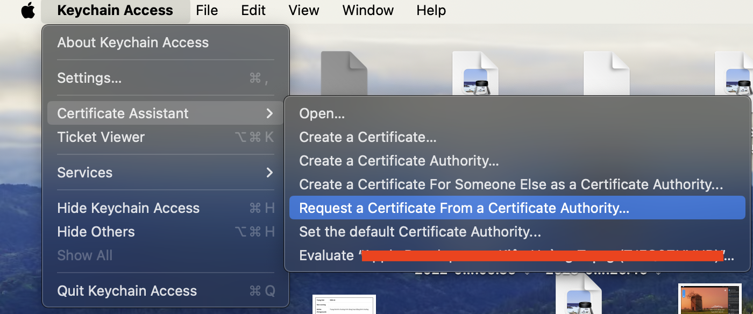Click the text document thumbnail on desktop
Screen dimensions: 753x314
pyautogui.click(x=344, y=304)
